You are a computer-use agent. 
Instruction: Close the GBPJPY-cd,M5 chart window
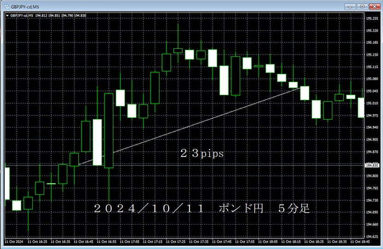(x=374, y=6)
